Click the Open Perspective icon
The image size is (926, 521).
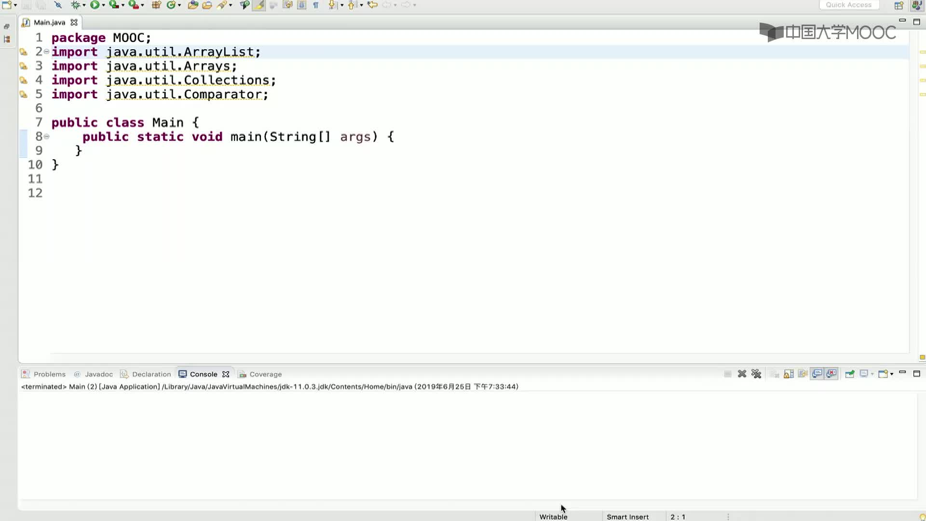(x=899, y=5)
